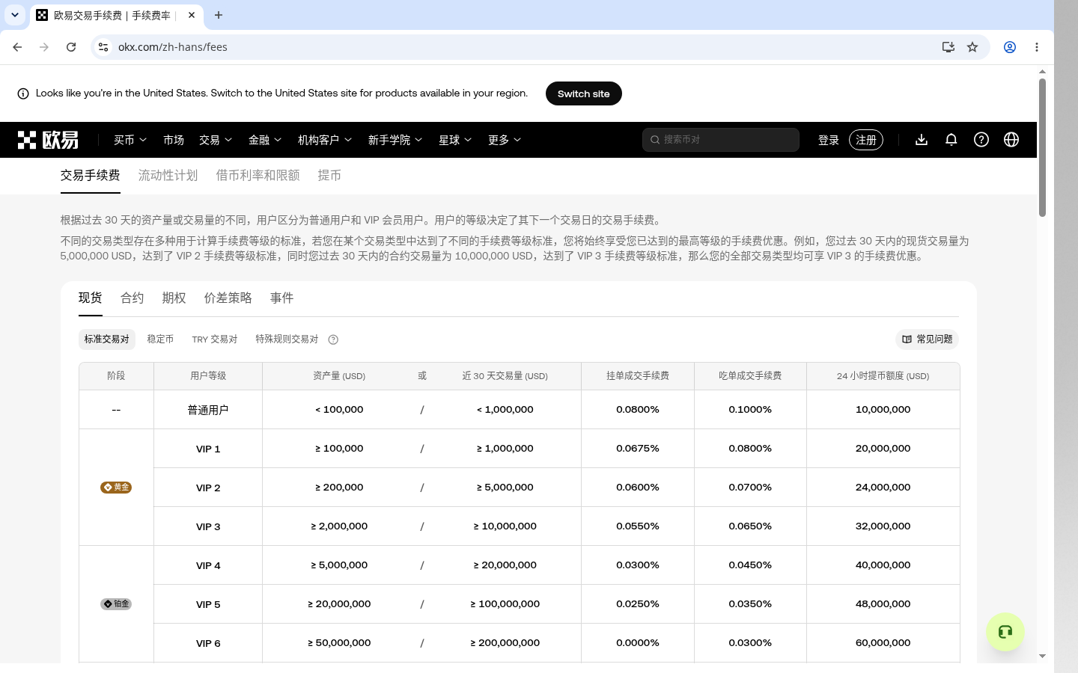Click the 0.0675% maker fee value
Image resolution: width=1078 pixels, height=673 pixels.
(638, 449)
